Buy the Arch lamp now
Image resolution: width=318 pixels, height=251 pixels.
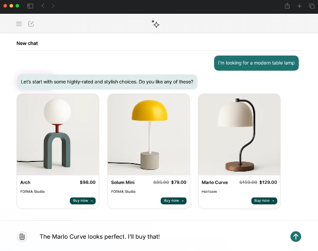pos(83,201)
